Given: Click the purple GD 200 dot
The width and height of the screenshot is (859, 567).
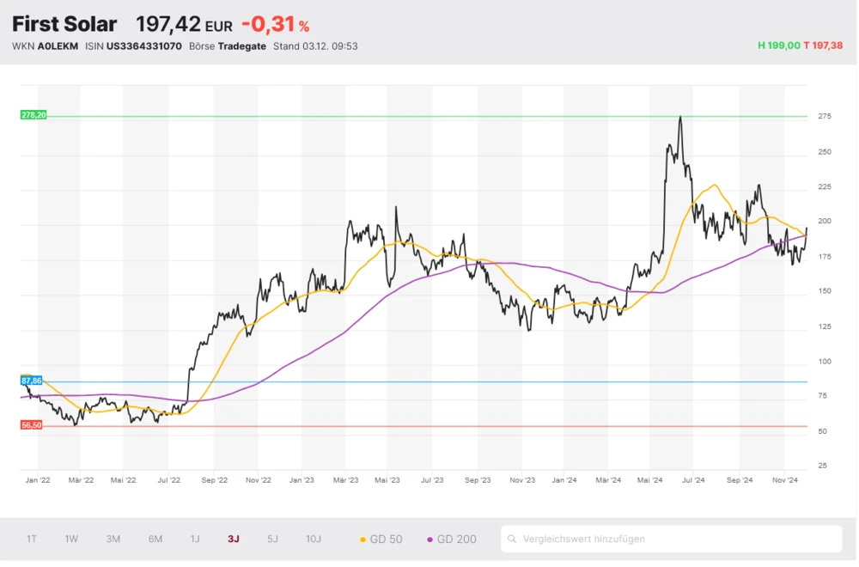Looking at the screenshot, I should click(429, 540).
